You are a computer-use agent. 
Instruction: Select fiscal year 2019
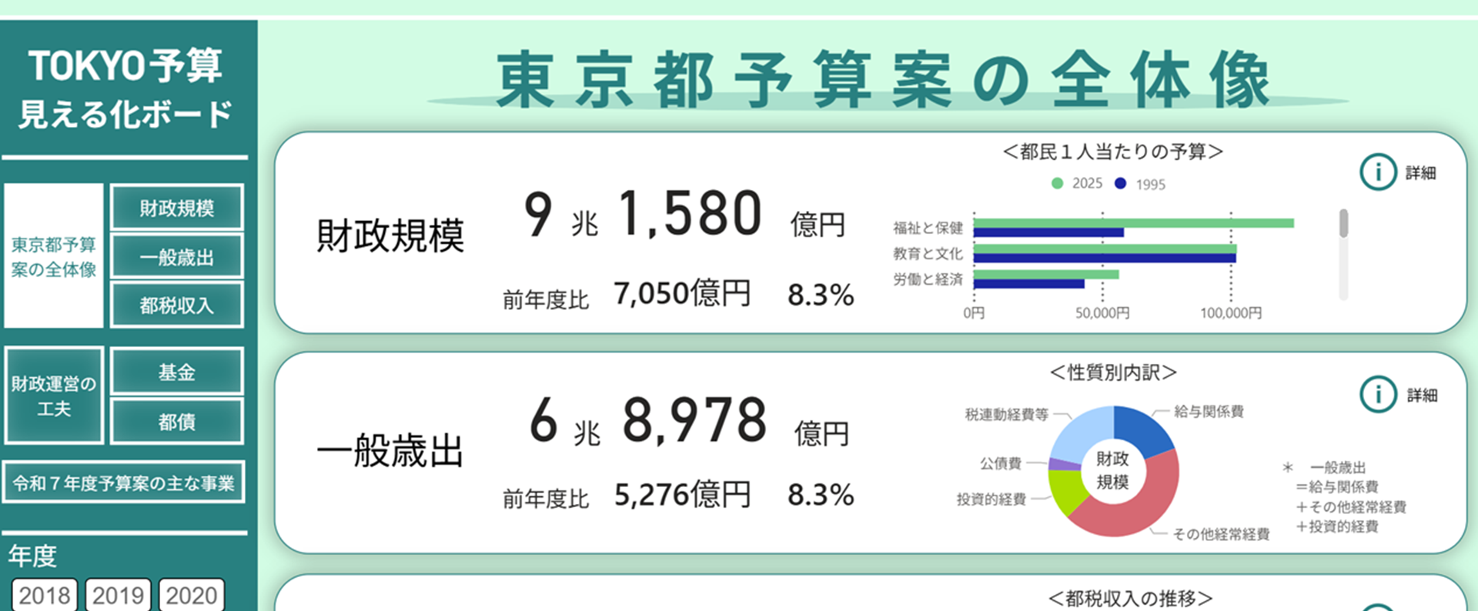[118, 595]
